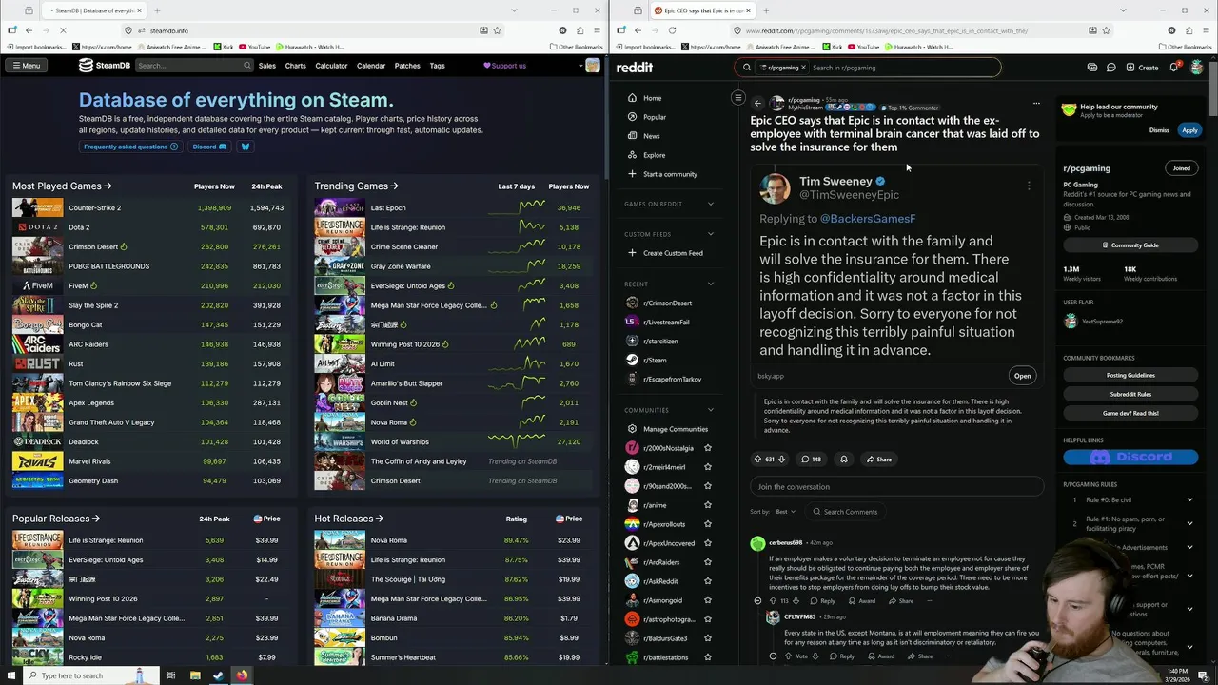
Task: Remove the r/pcgaming search filter chip
Action: tap(803, 68)
